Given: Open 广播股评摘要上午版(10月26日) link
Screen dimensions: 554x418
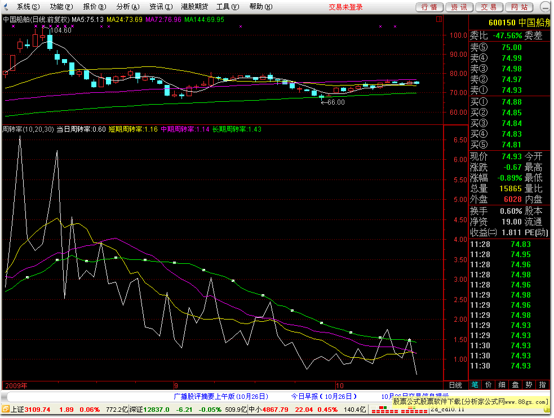Looking at the screenshot, I should point(221,397).
